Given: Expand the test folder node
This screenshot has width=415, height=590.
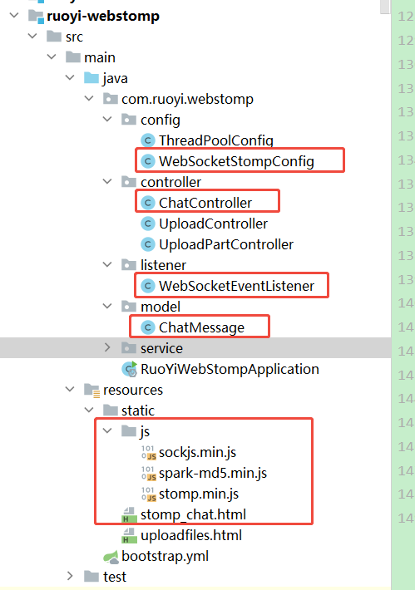Looking at the screenshot, I should (x=70, y=576).
